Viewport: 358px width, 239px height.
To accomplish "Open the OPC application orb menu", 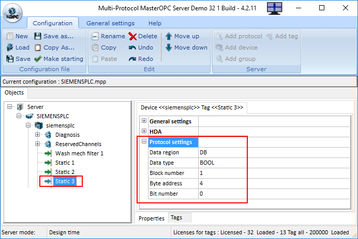I will (x=12, y=13).
